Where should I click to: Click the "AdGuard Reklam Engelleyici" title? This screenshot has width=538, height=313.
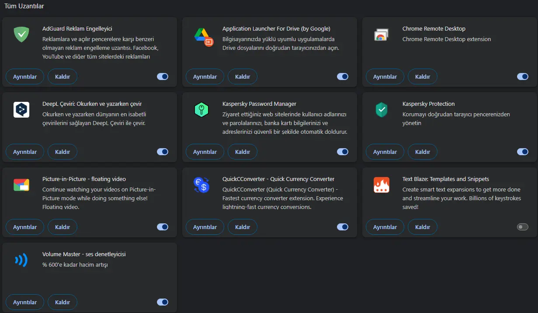(77, 28)
